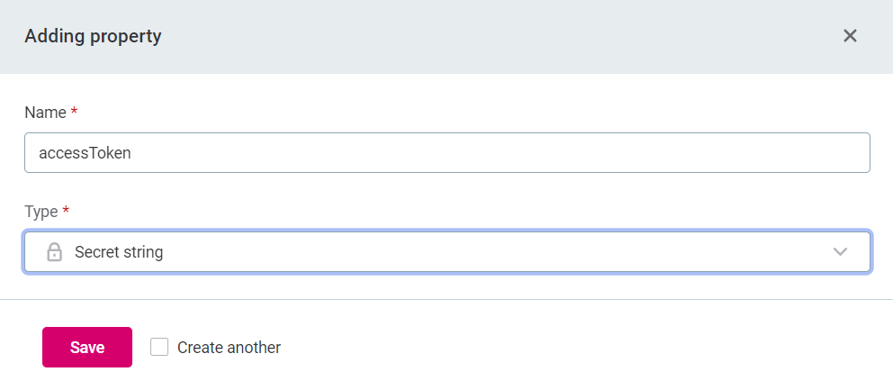Enable the Create another checkbox
Viewport: 893px width, 390px height.
[x=159, y=347]
